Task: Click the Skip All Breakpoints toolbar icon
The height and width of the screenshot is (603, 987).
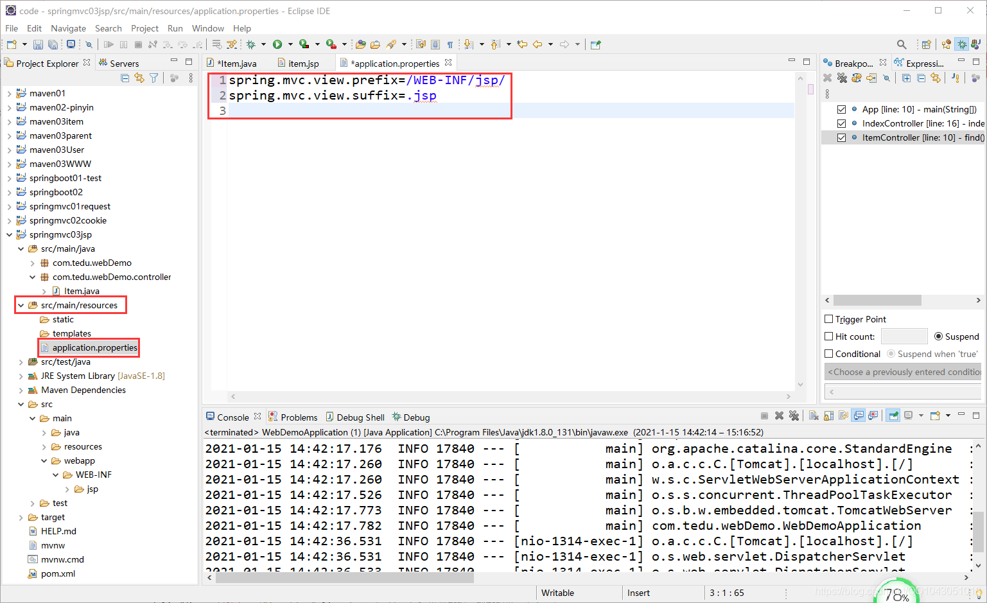Action: (89, 44)
